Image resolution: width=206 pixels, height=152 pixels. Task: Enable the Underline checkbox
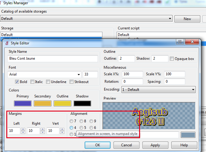pos(48,82)
